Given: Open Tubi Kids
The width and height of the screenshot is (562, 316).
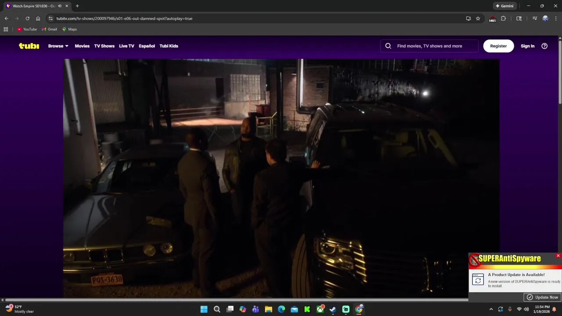Looking at the screenshot, I should [x=169, y=46].
